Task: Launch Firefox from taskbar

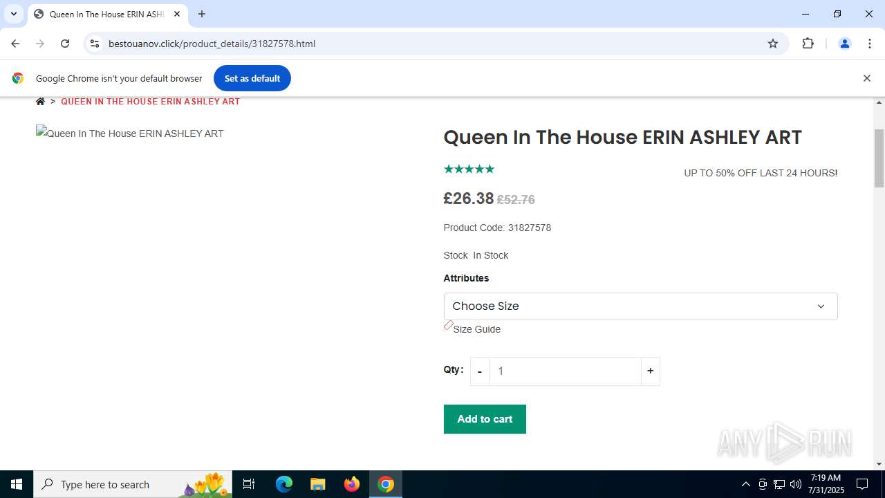Action: click(352, 484)
